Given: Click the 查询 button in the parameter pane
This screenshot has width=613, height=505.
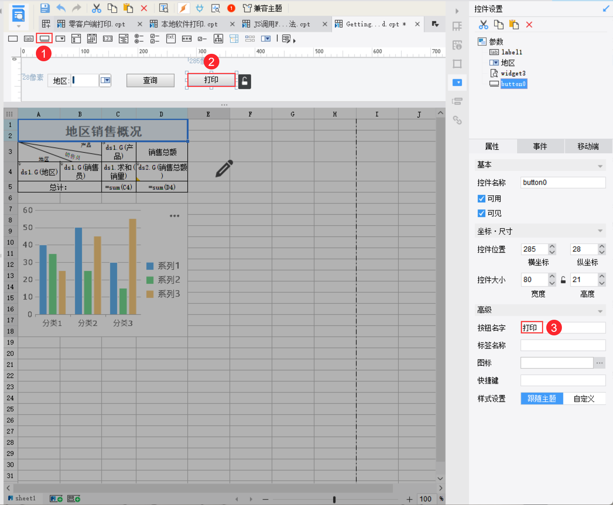Looking at the screenshot, I should (x=150, y=80).
